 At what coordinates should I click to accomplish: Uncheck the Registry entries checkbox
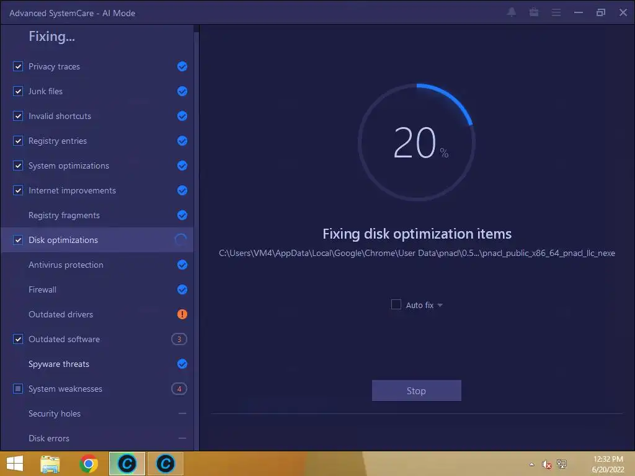click(x=18, y=141)
